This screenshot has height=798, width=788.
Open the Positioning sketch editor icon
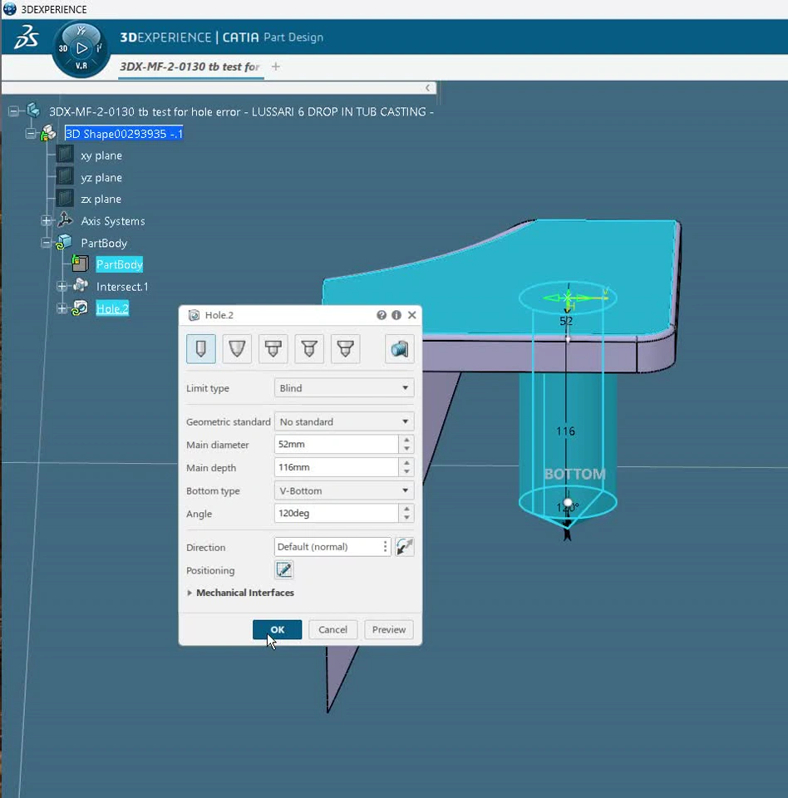pos(283,570)
